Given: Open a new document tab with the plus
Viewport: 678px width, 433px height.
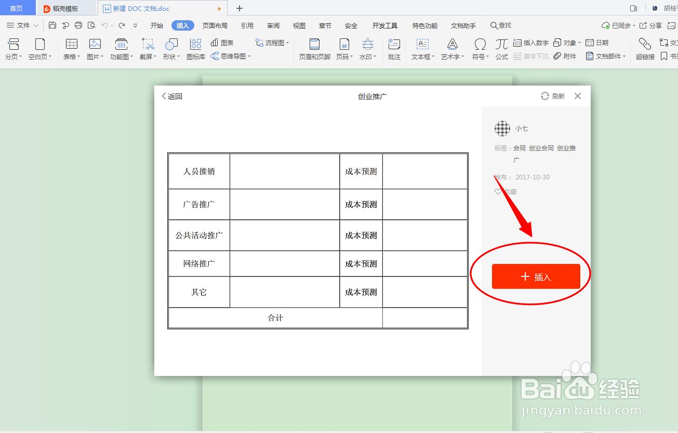Looking at the screenshot, I should pos(238,8).
